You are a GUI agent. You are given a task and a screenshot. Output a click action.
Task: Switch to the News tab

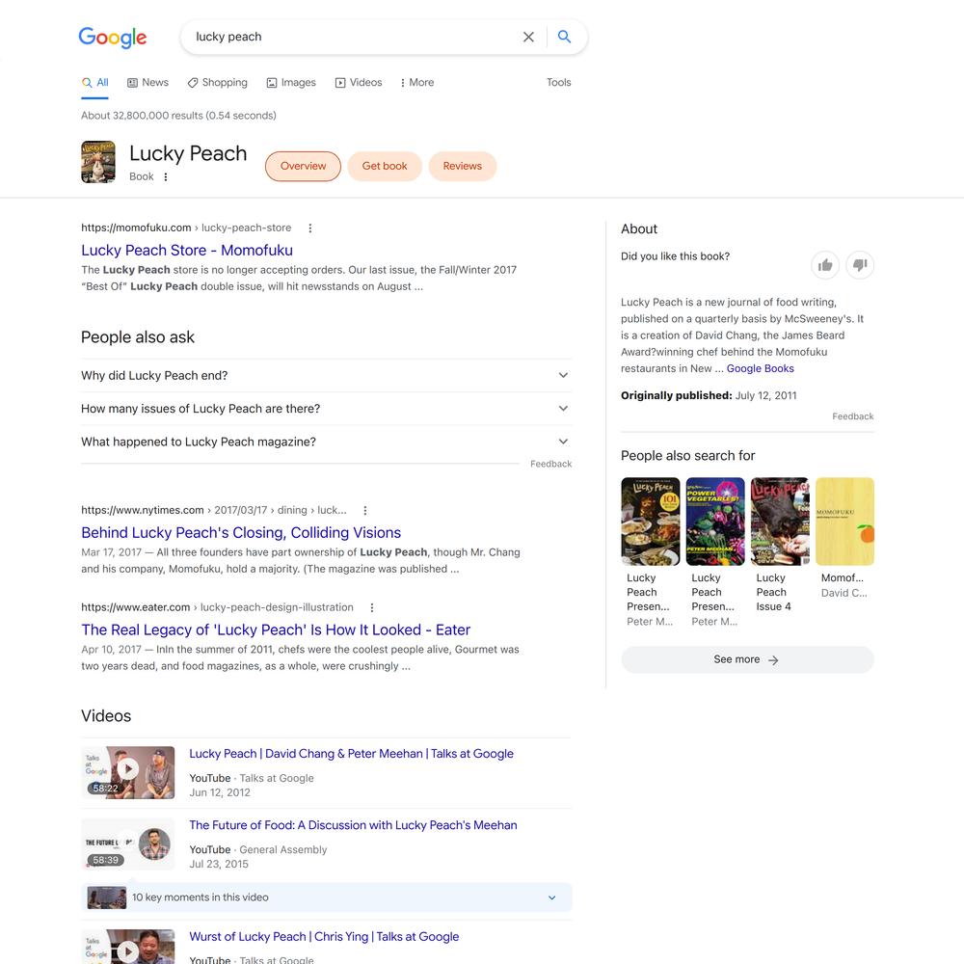[147, 82]
